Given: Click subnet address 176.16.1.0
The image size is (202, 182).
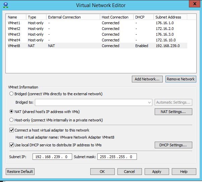Looking at the screenshot, I should pos(165,23).
